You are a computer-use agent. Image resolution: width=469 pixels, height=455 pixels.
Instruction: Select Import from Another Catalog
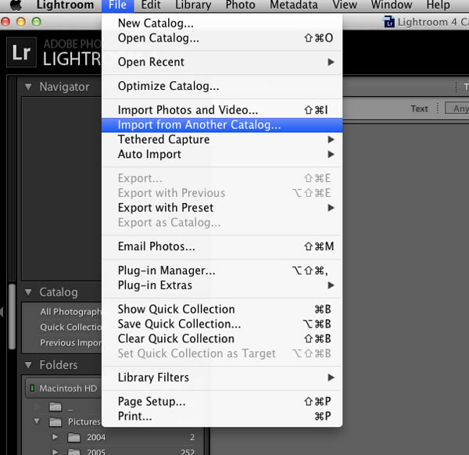[222, 125]
